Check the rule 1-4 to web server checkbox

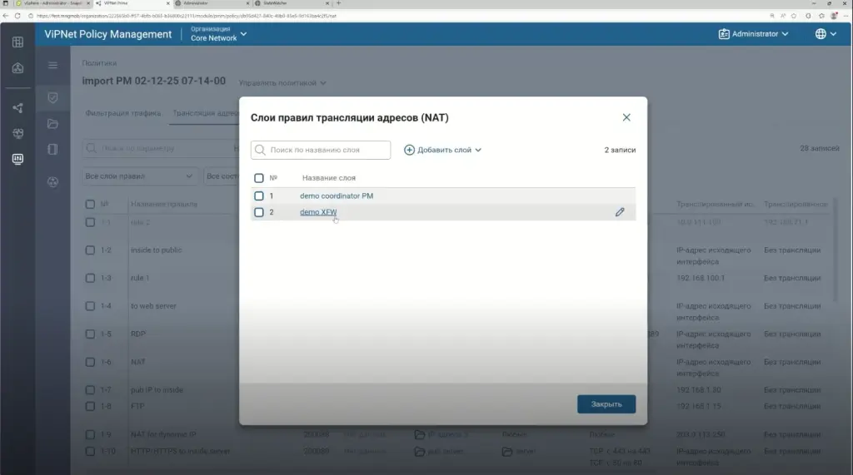(x=90, y=306)
